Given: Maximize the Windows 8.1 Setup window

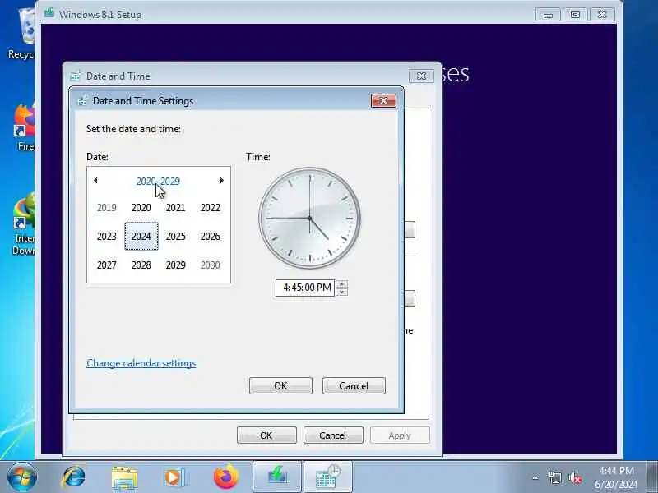Looking at the screenshot, I should pos(575,15).
